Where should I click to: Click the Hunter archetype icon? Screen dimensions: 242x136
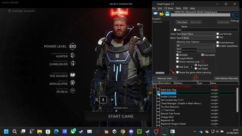point(73,56)
